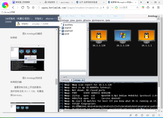Toggle the sound speaker icon
Screen dimensions: 163x118
click(148, 115)
